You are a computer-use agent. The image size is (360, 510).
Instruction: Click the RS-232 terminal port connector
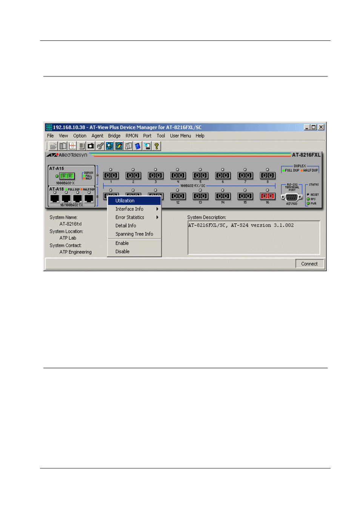pos(292,197)
